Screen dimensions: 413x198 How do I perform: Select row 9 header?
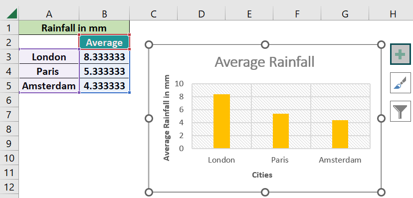click(x=9, y=144)
